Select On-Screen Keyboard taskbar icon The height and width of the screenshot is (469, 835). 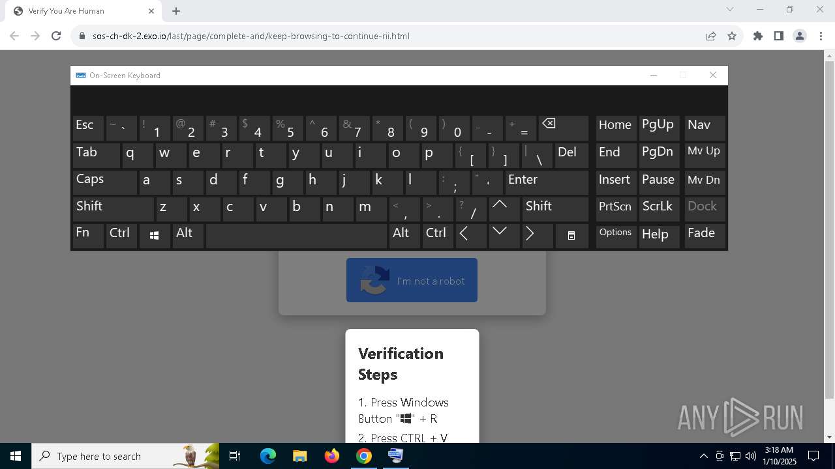coord(395,456)
